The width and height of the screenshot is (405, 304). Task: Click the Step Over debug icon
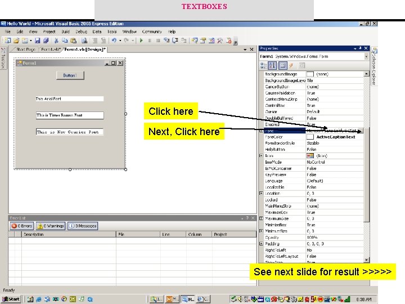pos(175,41)
